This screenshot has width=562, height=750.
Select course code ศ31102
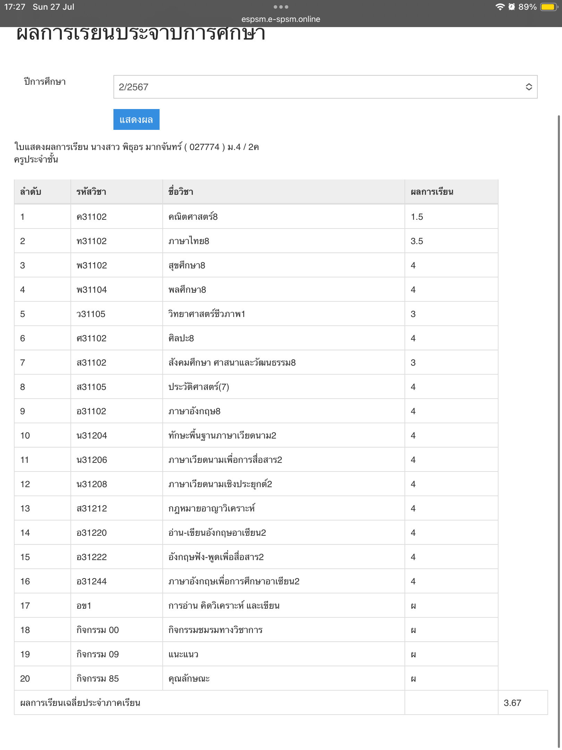click(x=92, y=338)
